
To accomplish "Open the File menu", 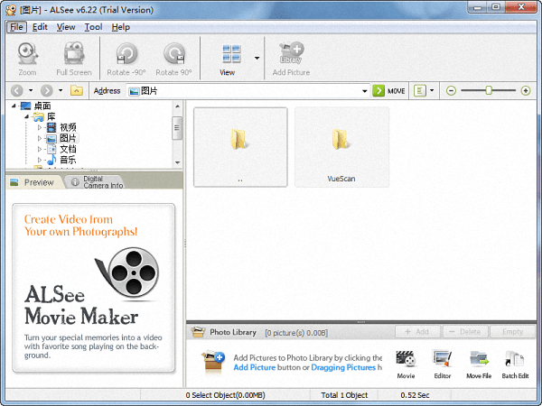I will point(16,27).
